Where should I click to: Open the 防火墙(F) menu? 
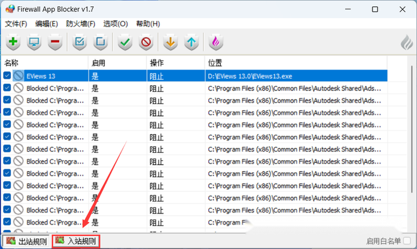click(81, 24)
